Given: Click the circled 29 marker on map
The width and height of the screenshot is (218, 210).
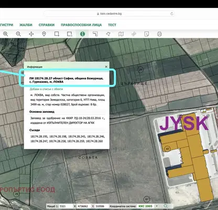Looking at the screenshot, I should 140,69.
